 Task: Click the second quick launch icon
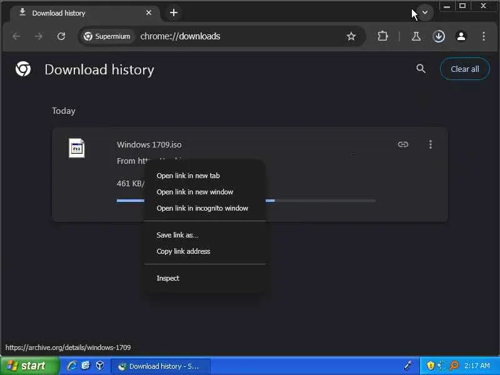[86, 366]
